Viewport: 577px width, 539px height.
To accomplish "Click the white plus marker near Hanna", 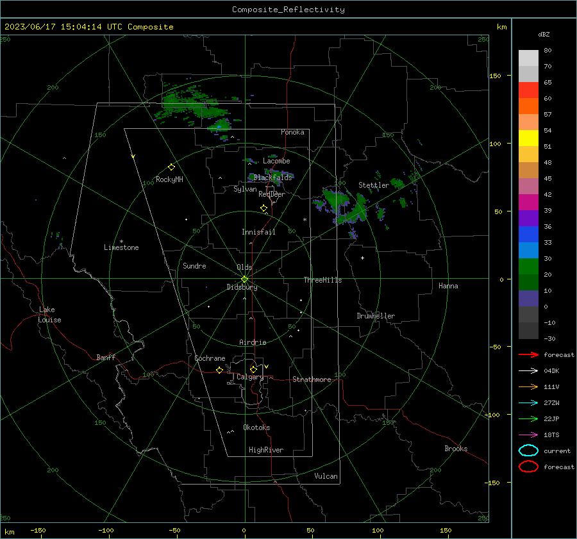I will point(362,258).
